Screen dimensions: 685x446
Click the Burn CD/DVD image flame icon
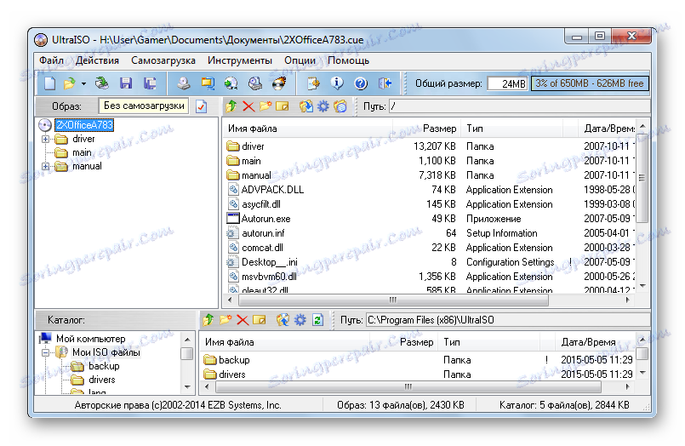click(x=279, y=83)
